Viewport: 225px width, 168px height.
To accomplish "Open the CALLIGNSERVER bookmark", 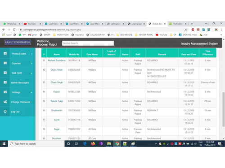I will tap(95, 35).
